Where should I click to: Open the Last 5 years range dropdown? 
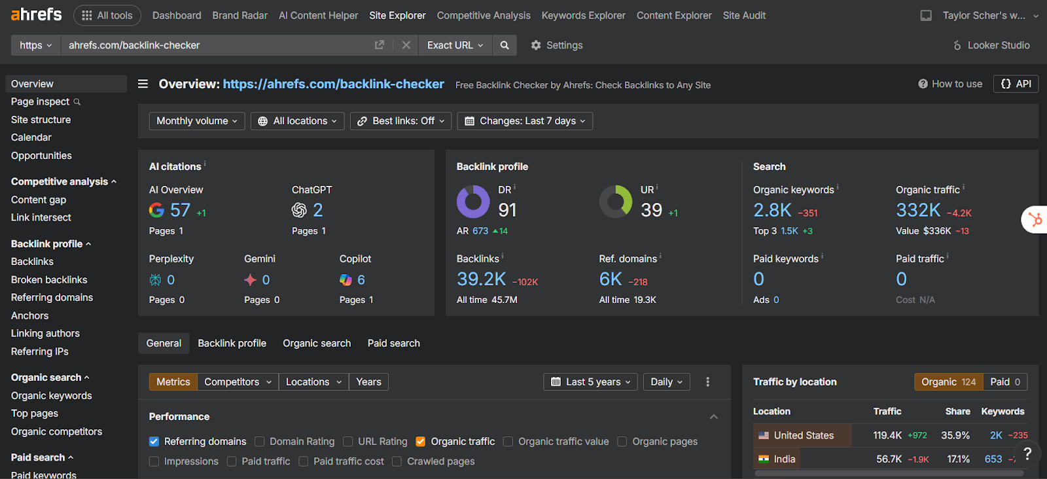[591, 381]
